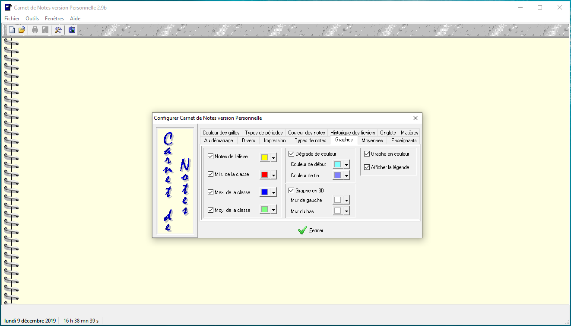Uncheck Notes de l'élève checkbox

coord(211,157)
